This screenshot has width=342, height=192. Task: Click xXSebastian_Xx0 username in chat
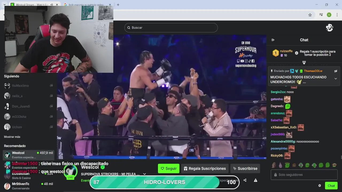tap(283, 127)
